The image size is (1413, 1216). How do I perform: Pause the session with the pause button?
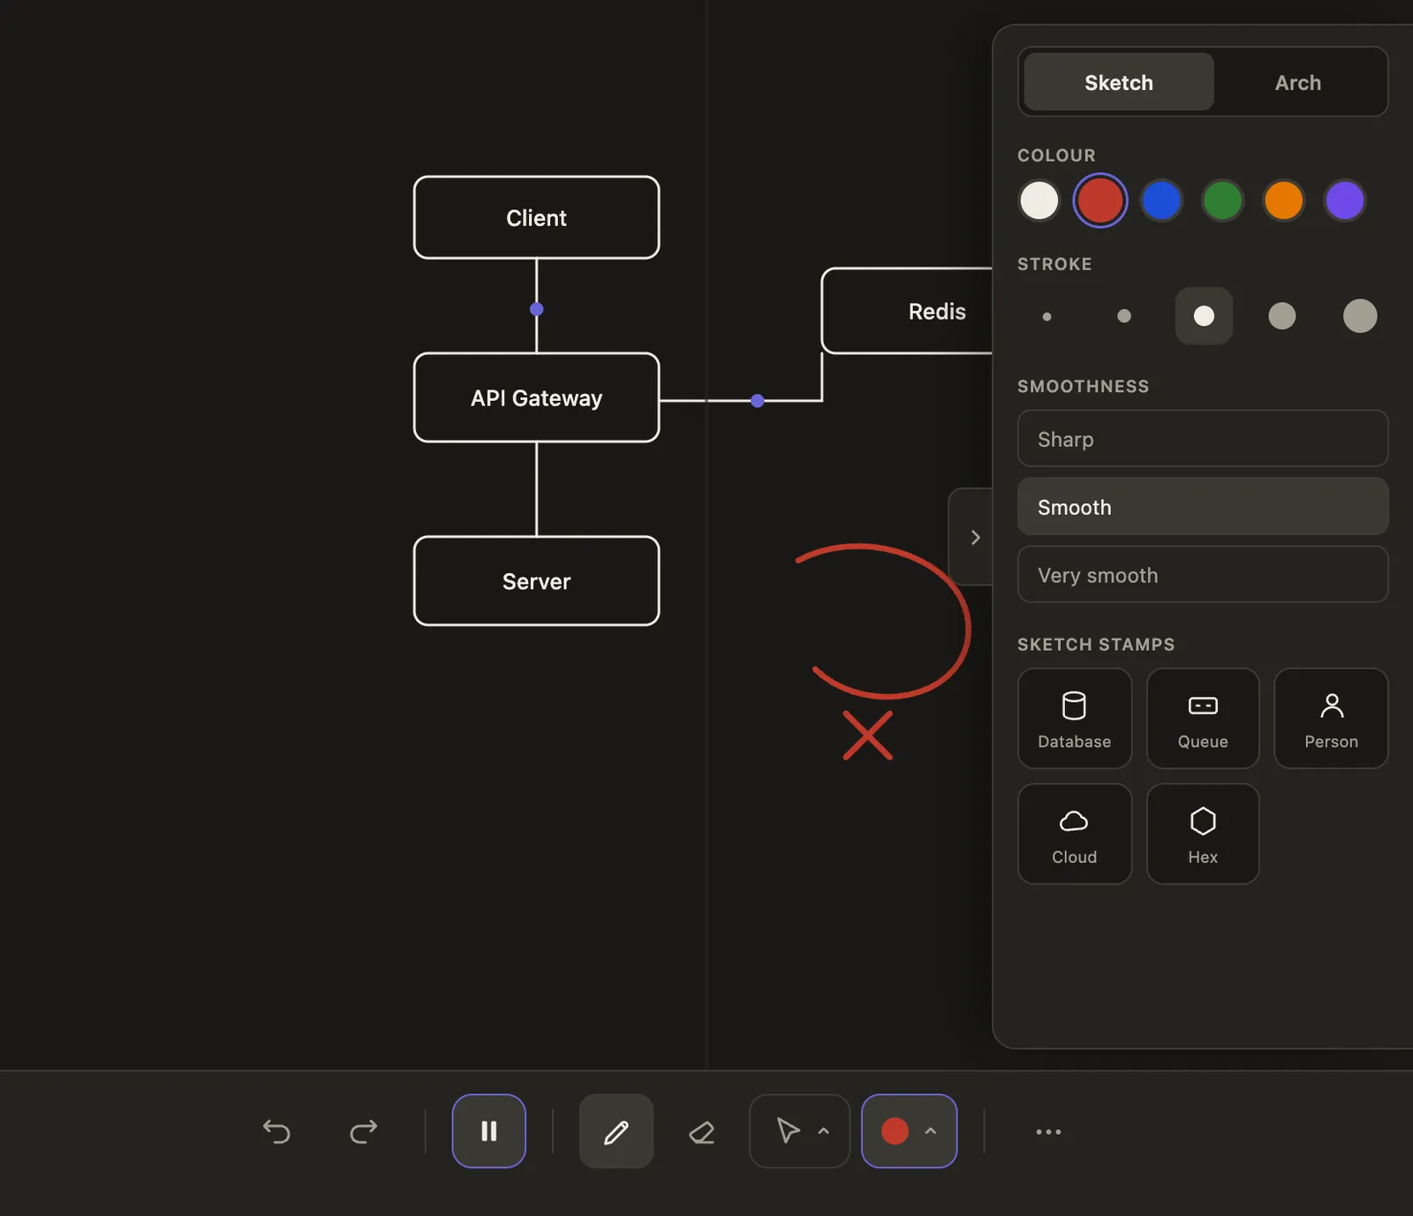(x=489, y=1131)
